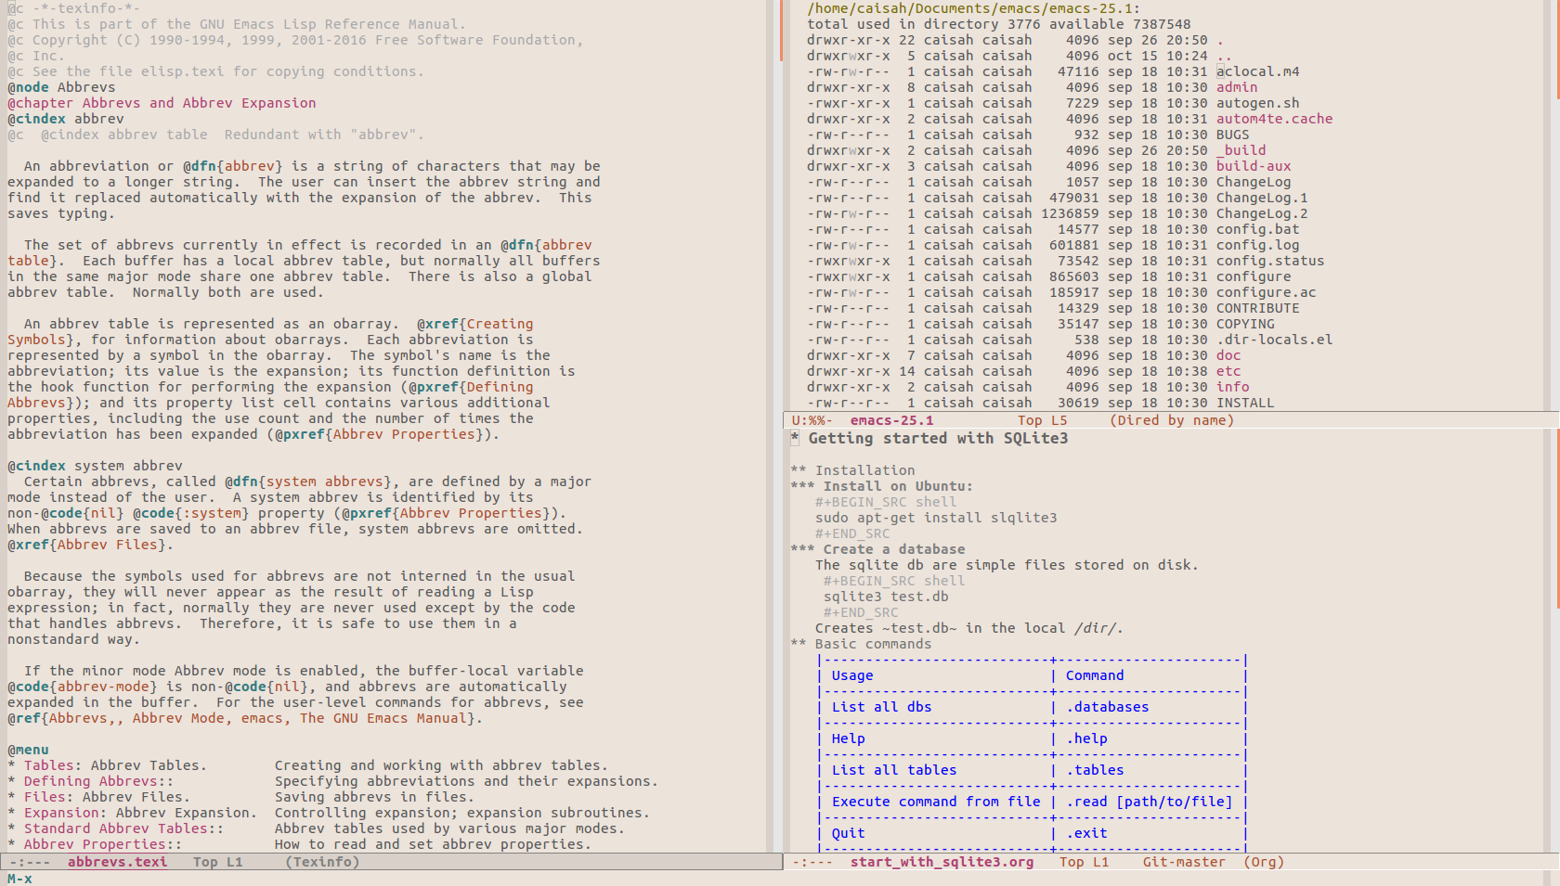
Task: Click the 'Command' table header cell
Action: pos(1095,675)
